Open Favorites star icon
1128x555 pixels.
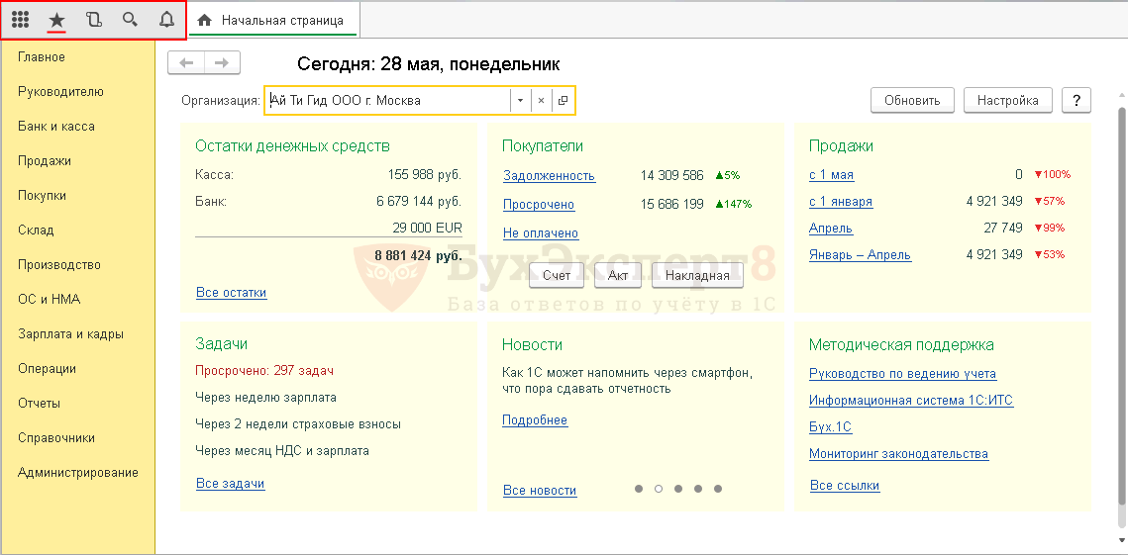[56, 20]
